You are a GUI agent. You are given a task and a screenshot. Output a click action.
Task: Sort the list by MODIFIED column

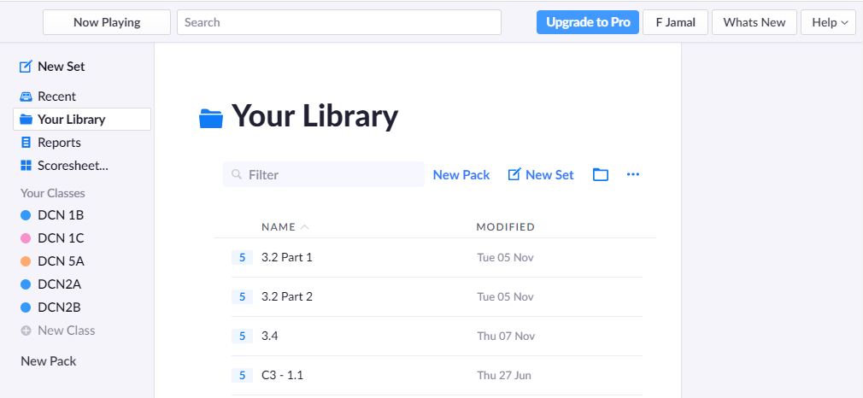pos(505,227)
